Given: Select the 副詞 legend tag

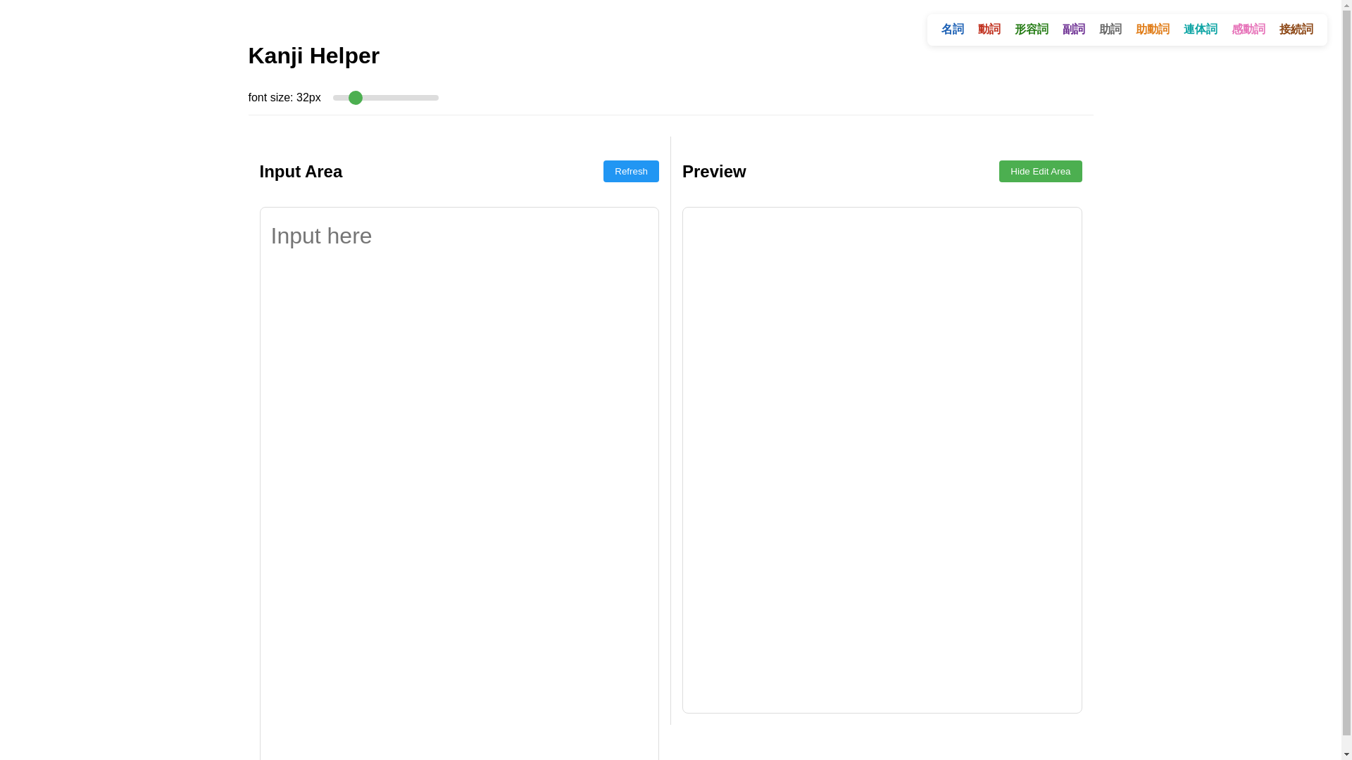Looking at the screenshot, I should coord(1074,30).
